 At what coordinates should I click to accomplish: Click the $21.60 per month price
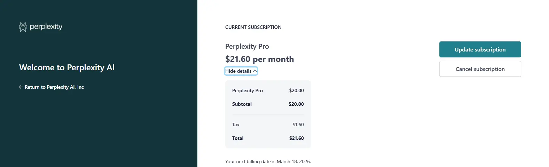point(260,59)
